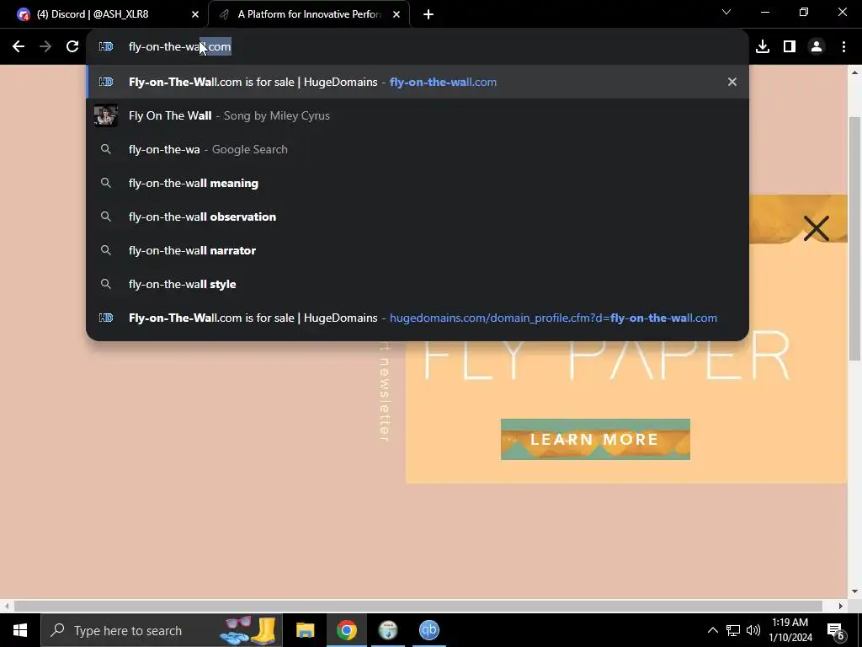Viewport: 862px width, 647px height.
Task: Click the sunglasses and boots search highlight
Action: point(248,630)
